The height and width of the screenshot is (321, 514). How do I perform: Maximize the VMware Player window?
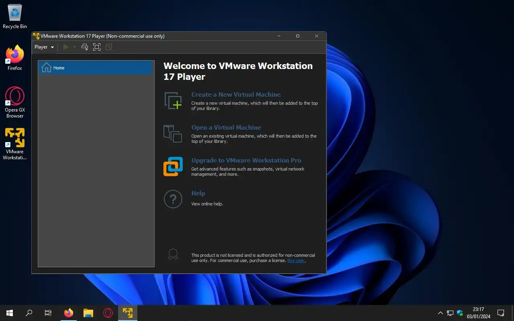tap(298, 36)
